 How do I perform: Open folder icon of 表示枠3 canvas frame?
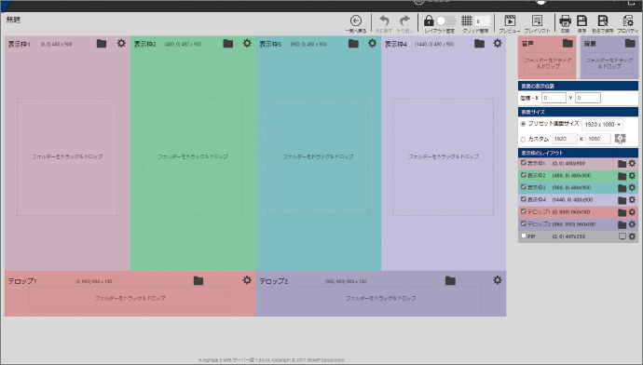353,44
